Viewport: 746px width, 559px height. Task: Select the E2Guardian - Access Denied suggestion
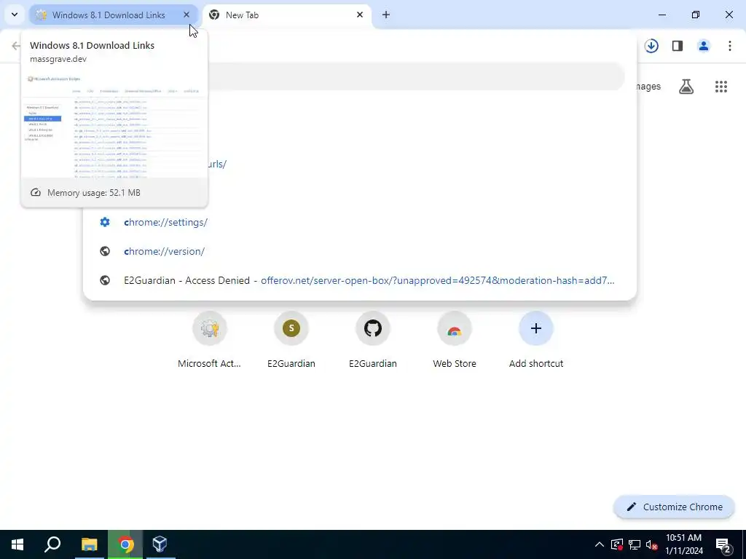point(360,280)
